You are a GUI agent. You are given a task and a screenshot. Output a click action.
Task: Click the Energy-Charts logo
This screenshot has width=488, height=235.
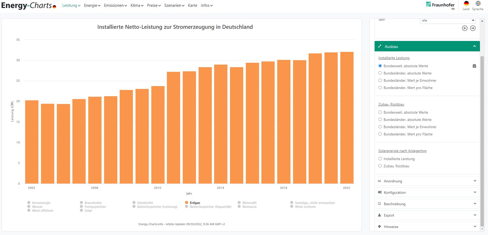29,5
